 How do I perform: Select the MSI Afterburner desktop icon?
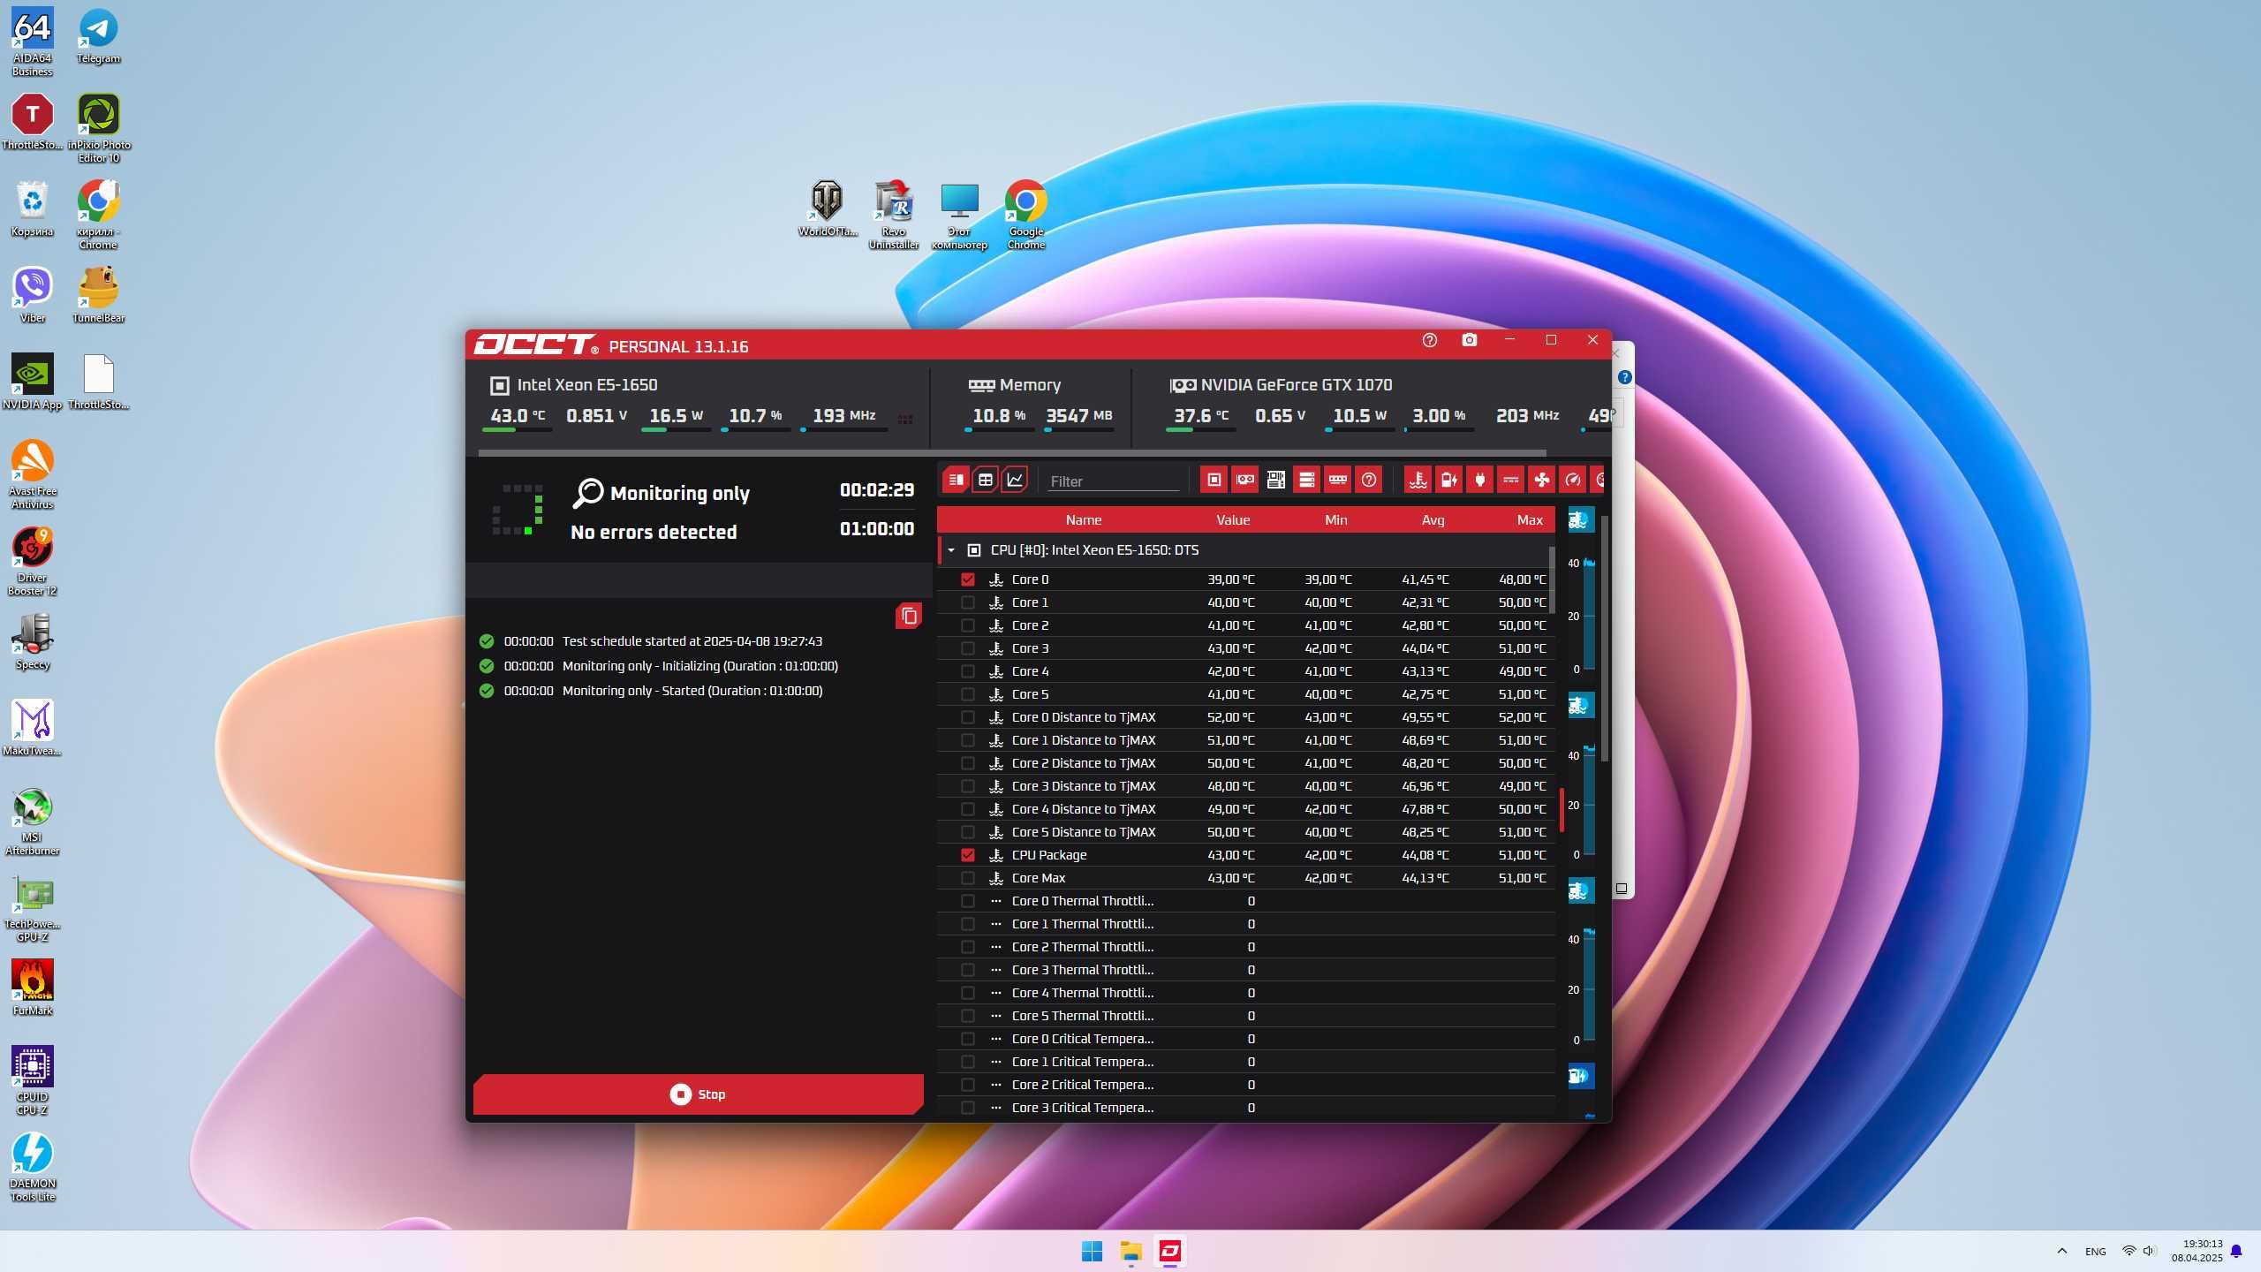pyautogui.click(x=33, y=821)
